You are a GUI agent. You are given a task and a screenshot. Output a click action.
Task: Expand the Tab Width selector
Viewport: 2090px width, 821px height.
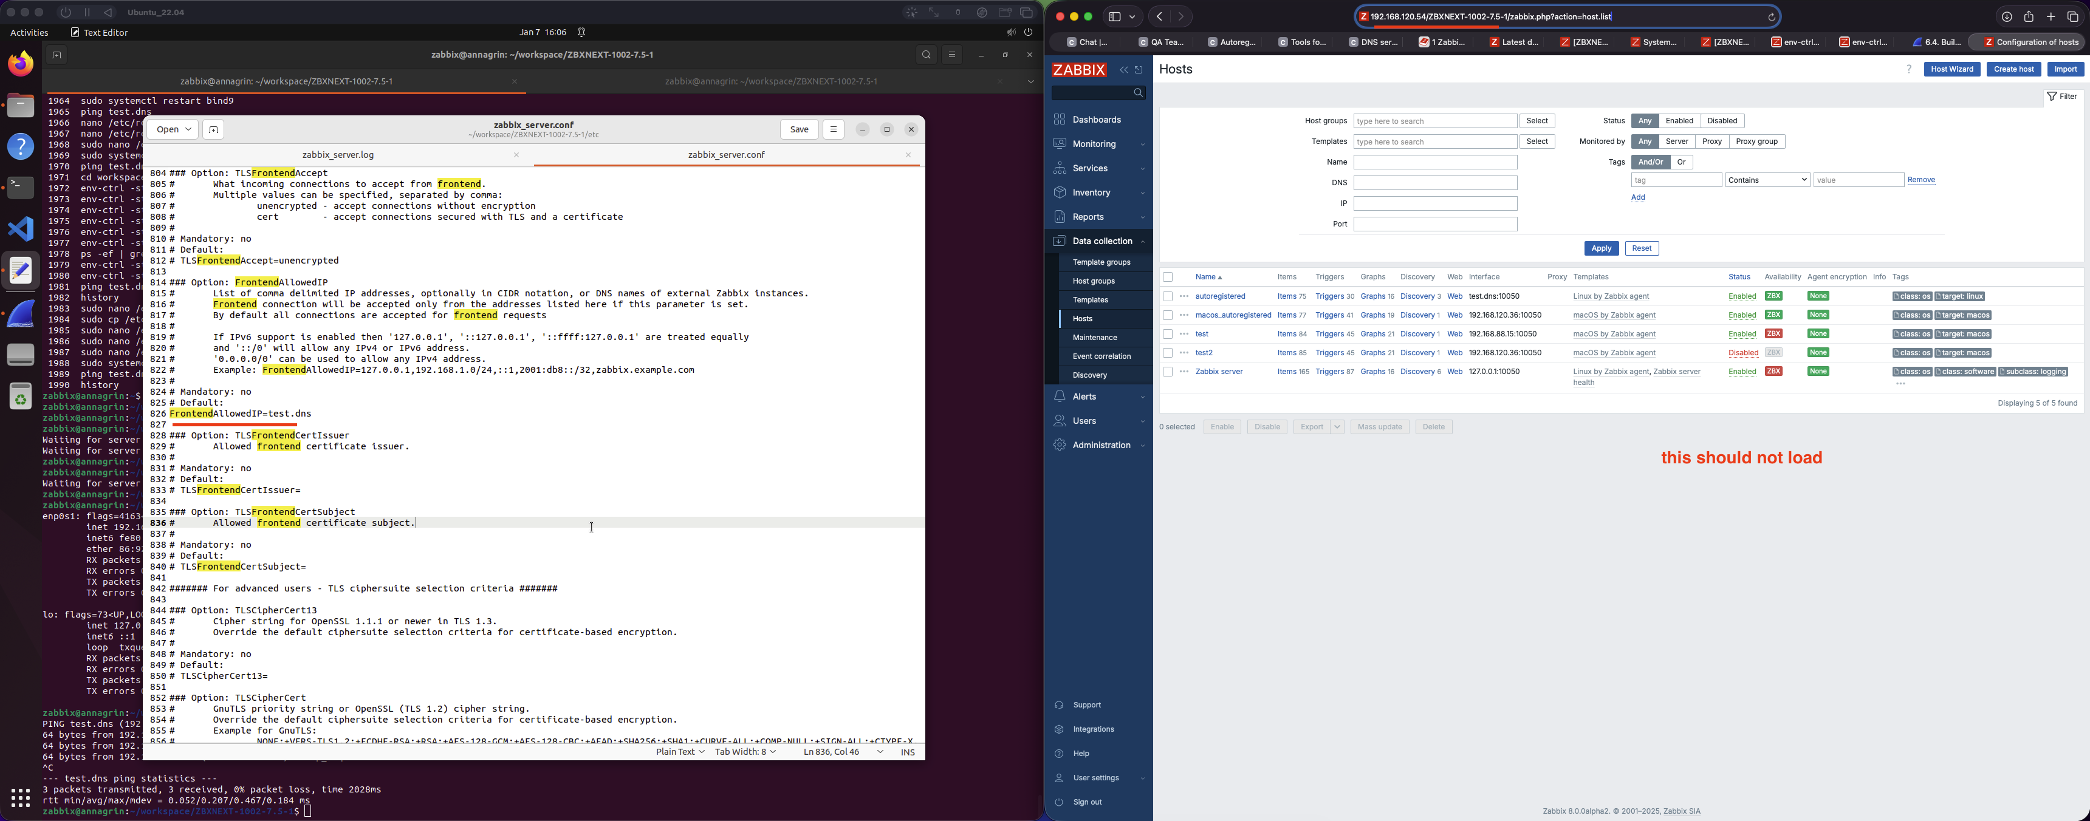coord(745,752)
